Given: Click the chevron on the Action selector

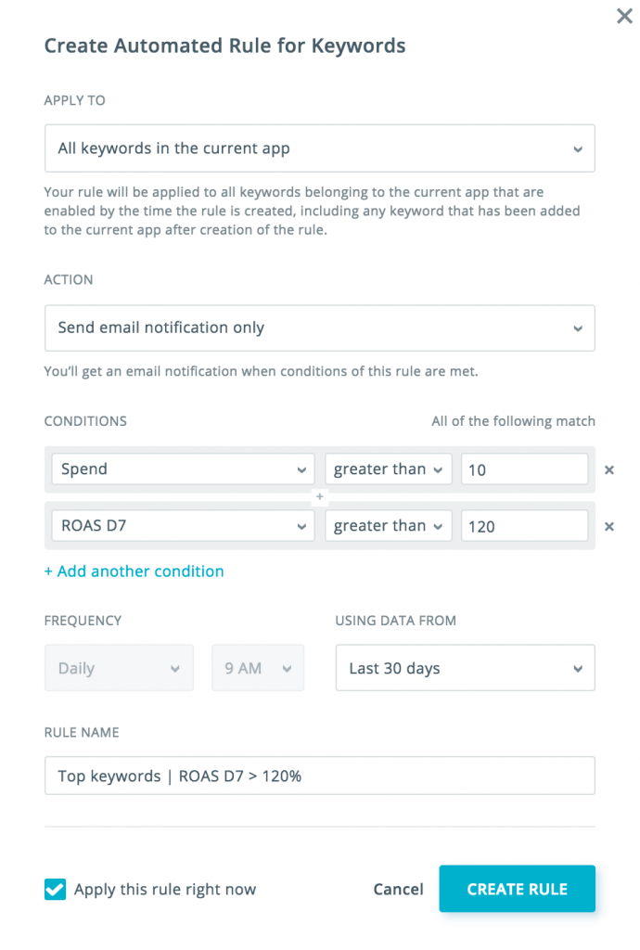Looking at the screenshot, I should click(x=578, y=327).
